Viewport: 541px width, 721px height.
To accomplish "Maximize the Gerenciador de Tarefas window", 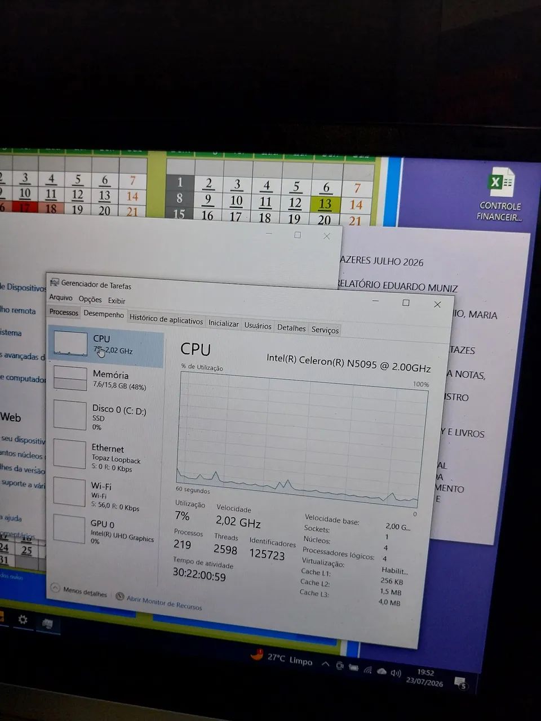I will 406,302.
